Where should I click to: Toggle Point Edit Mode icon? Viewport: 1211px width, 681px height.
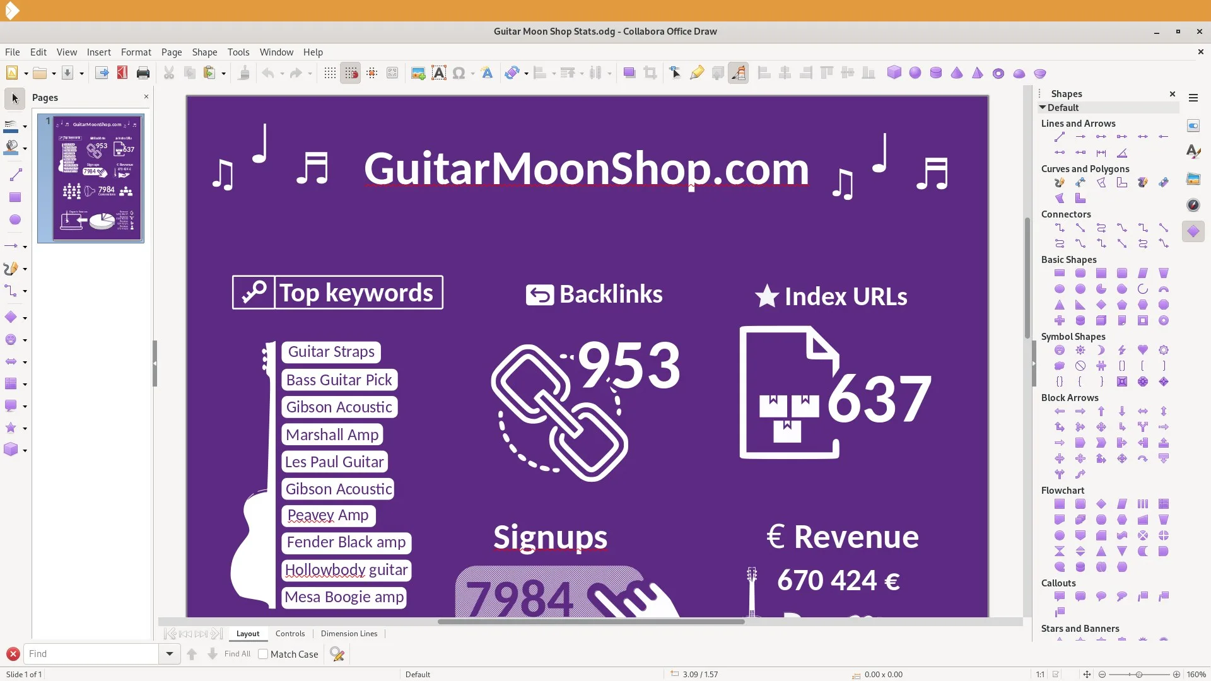675,73
